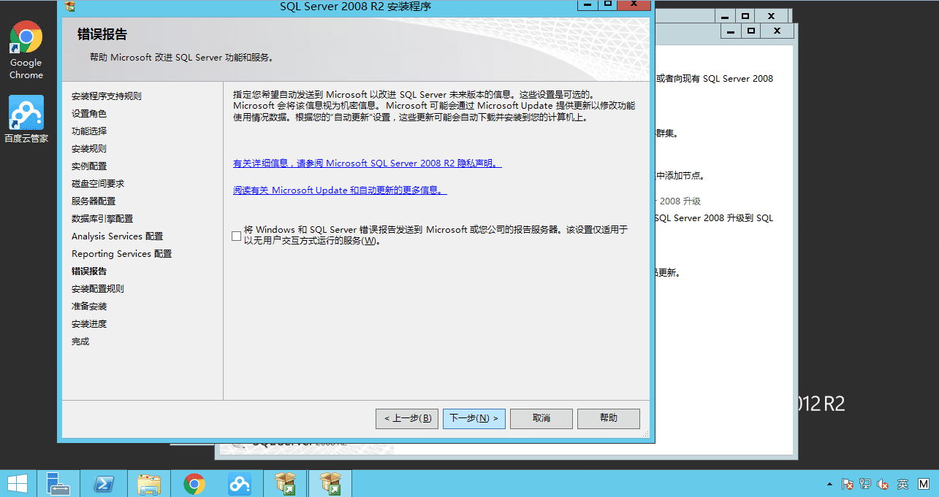The image size is (939, 497).
Task: Select 错误报告 step in the installer sidebar
Action: pyautogui.click(x=89, y=271)
